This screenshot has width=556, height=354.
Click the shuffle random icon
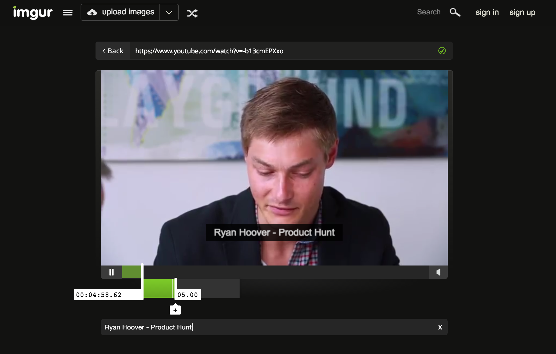click(192, 13)
